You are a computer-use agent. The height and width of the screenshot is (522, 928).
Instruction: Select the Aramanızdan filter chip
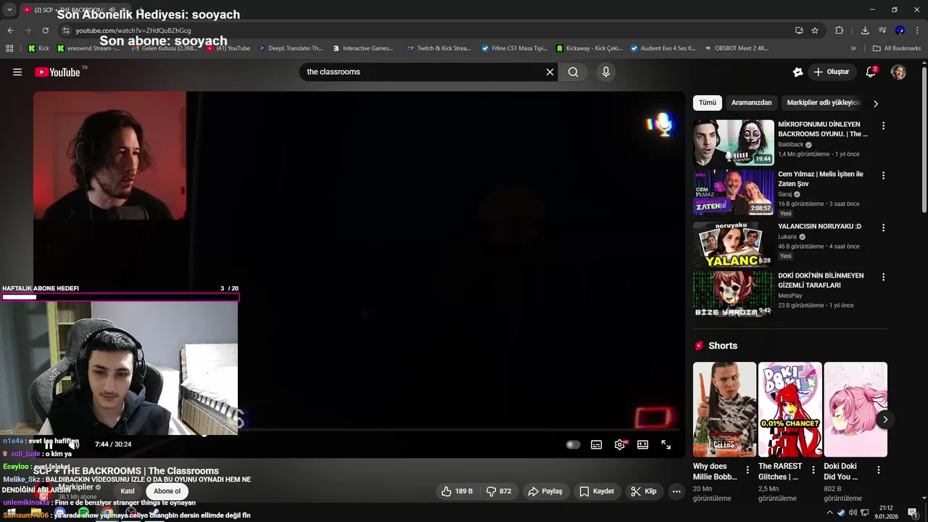click(x=751, y=103)
